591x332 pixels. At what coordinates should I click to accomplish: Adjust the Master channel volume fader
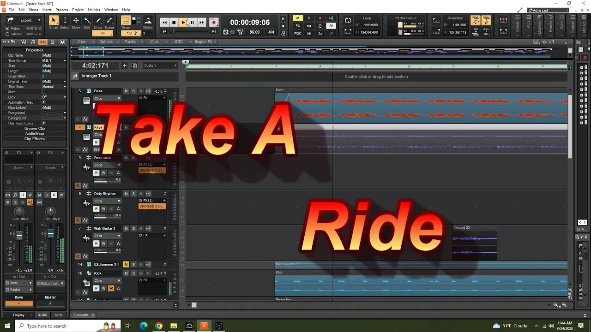click(51, 233)
